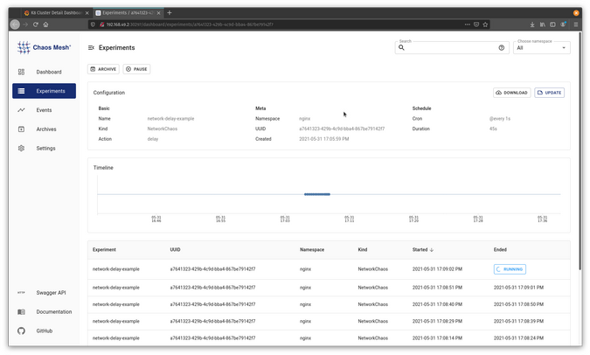Click the Kind column header
Screen dimensions: 590x355
pos(363,250)
